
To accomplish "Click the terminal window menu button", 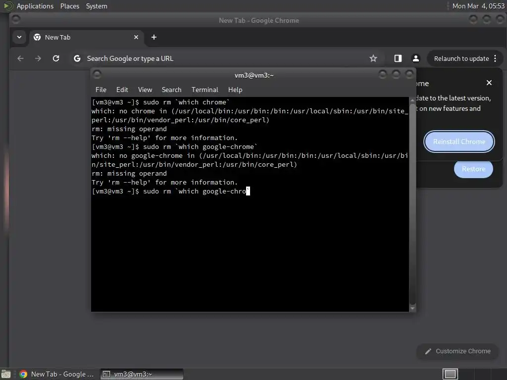I will (x=97, y=75).
